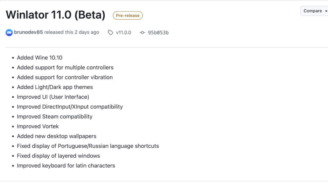Click the caret arrow on Compare
The height and width of the screenshot is (184, 328).
click(326, 11)
